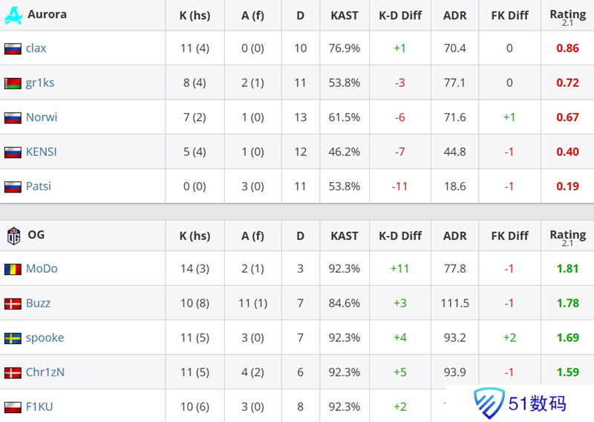The image size is (594, 422).
Task: Click the Belarus flag beside gr1ks
Action: click(x=13, y=83)
